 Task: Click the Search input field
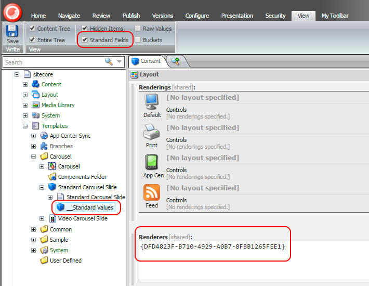[x=54, y=62]
